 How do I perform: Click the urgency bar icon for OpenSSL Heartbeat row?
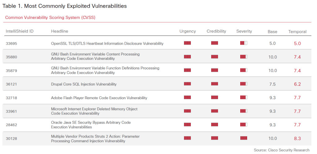(187, 43)
